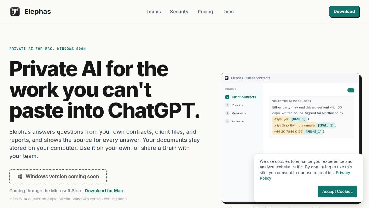This screenshot has width=369, height=208.
Task: Click the 'F' badge beside Finance
Action: click(x=227, y=121)
